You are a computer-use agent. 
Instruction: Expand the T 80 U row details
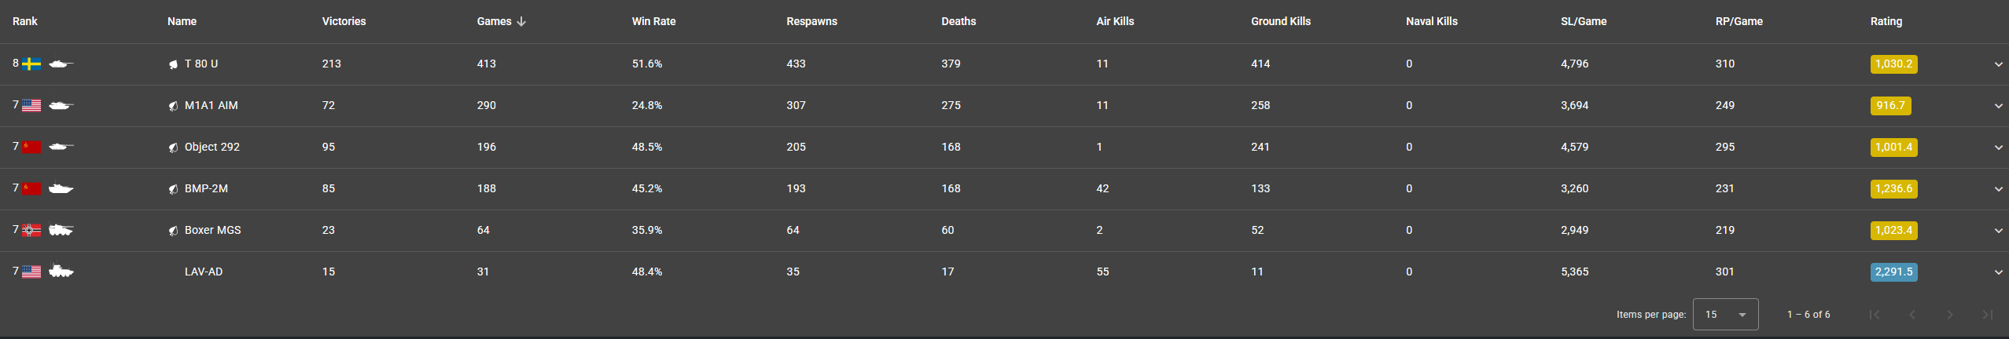click(x=1998, y=64)
